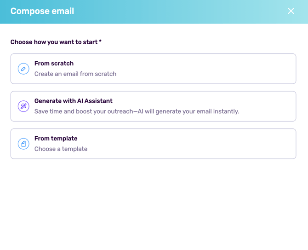This screenshot has width=308, height=250.
Task: Choose "Generate with AI Assistant" heading
Action: coord(73,101)
